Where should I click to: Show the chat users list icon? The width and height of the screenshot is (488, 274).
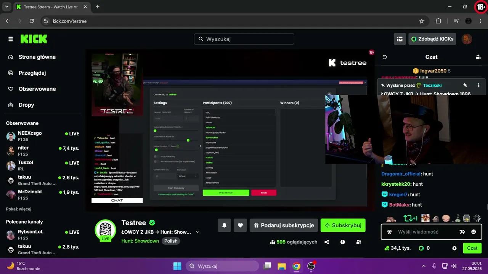point(478,57)
